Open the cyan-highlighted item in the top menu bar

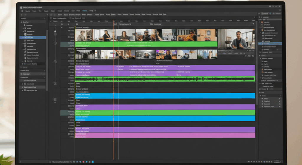click(x=85, y=10)
